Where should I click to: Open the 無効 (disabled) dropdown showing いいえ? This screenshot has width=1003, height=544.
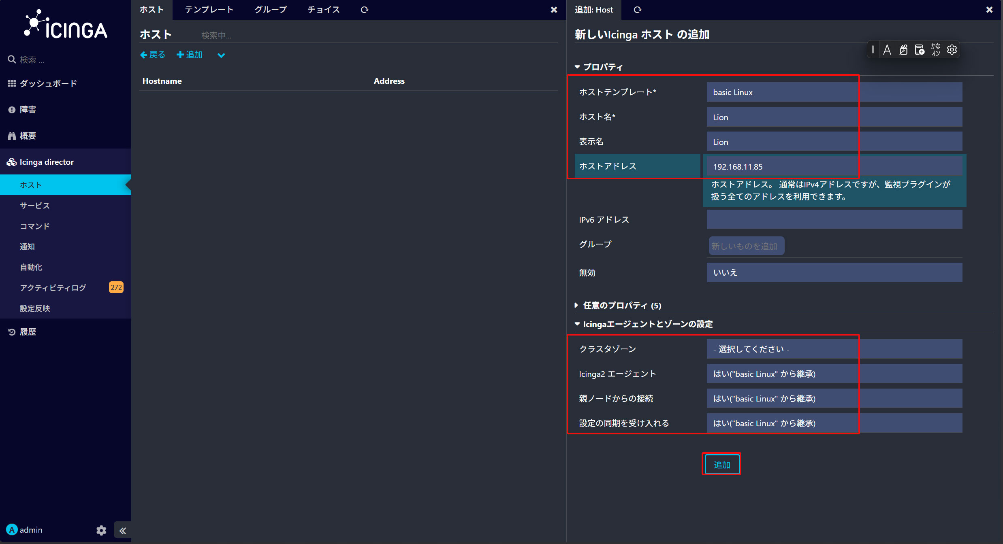coord(834,272)
